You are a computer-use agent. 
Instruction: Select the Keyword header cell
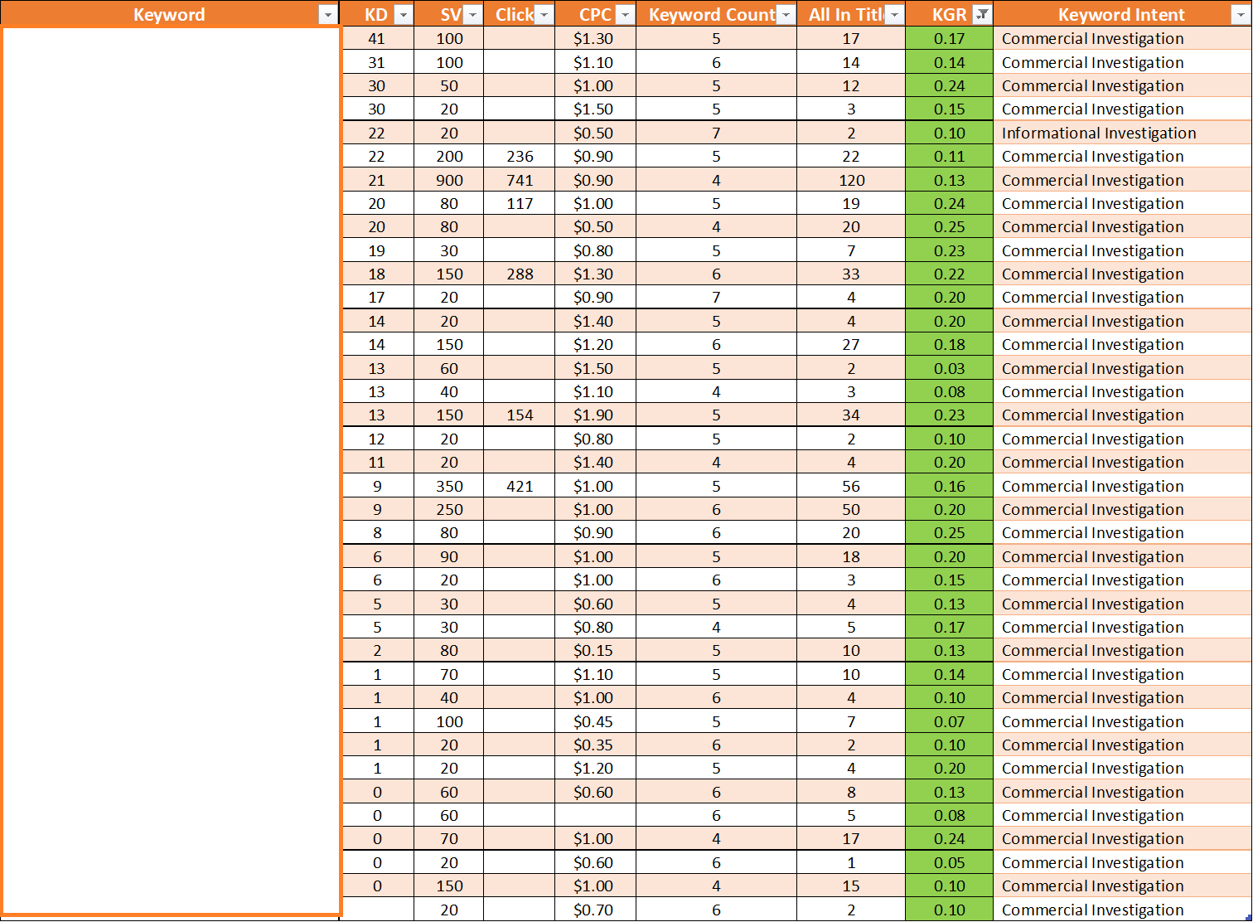(170, 14)
